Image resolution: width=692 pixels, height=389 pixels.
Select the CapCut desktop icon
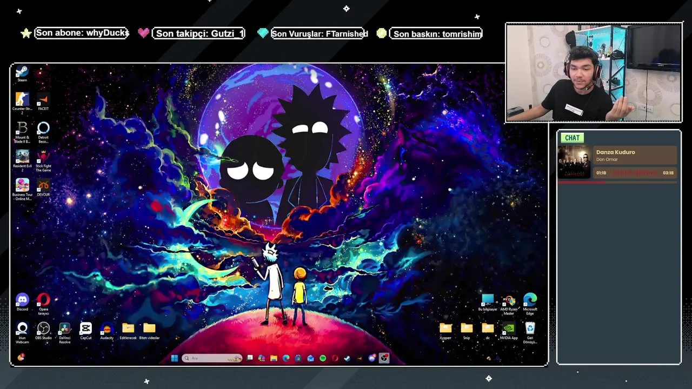85,331
